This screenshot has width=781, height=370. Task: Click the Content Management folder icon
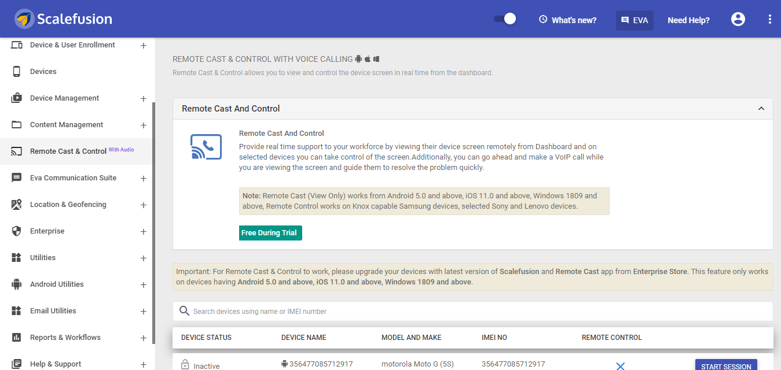coord(17,125)
